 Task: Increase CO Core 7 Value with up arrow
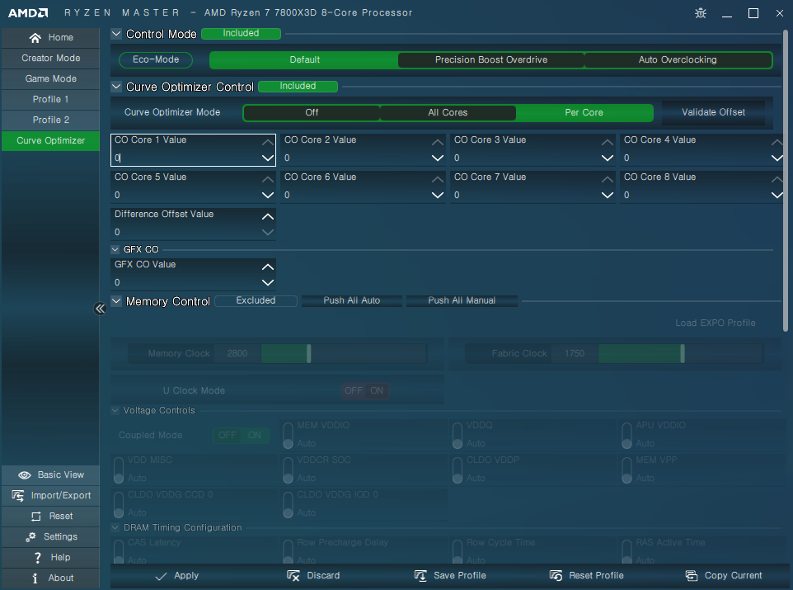[x=608, y=179]
